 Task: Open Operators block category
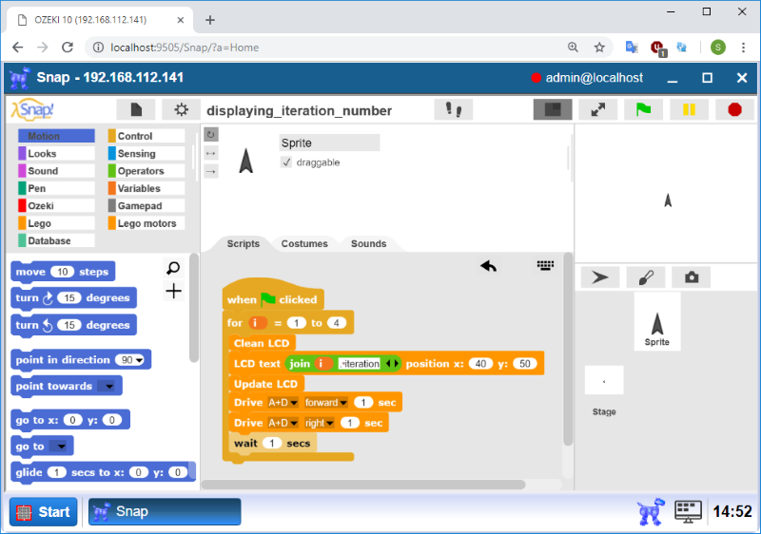pos(146,171)
